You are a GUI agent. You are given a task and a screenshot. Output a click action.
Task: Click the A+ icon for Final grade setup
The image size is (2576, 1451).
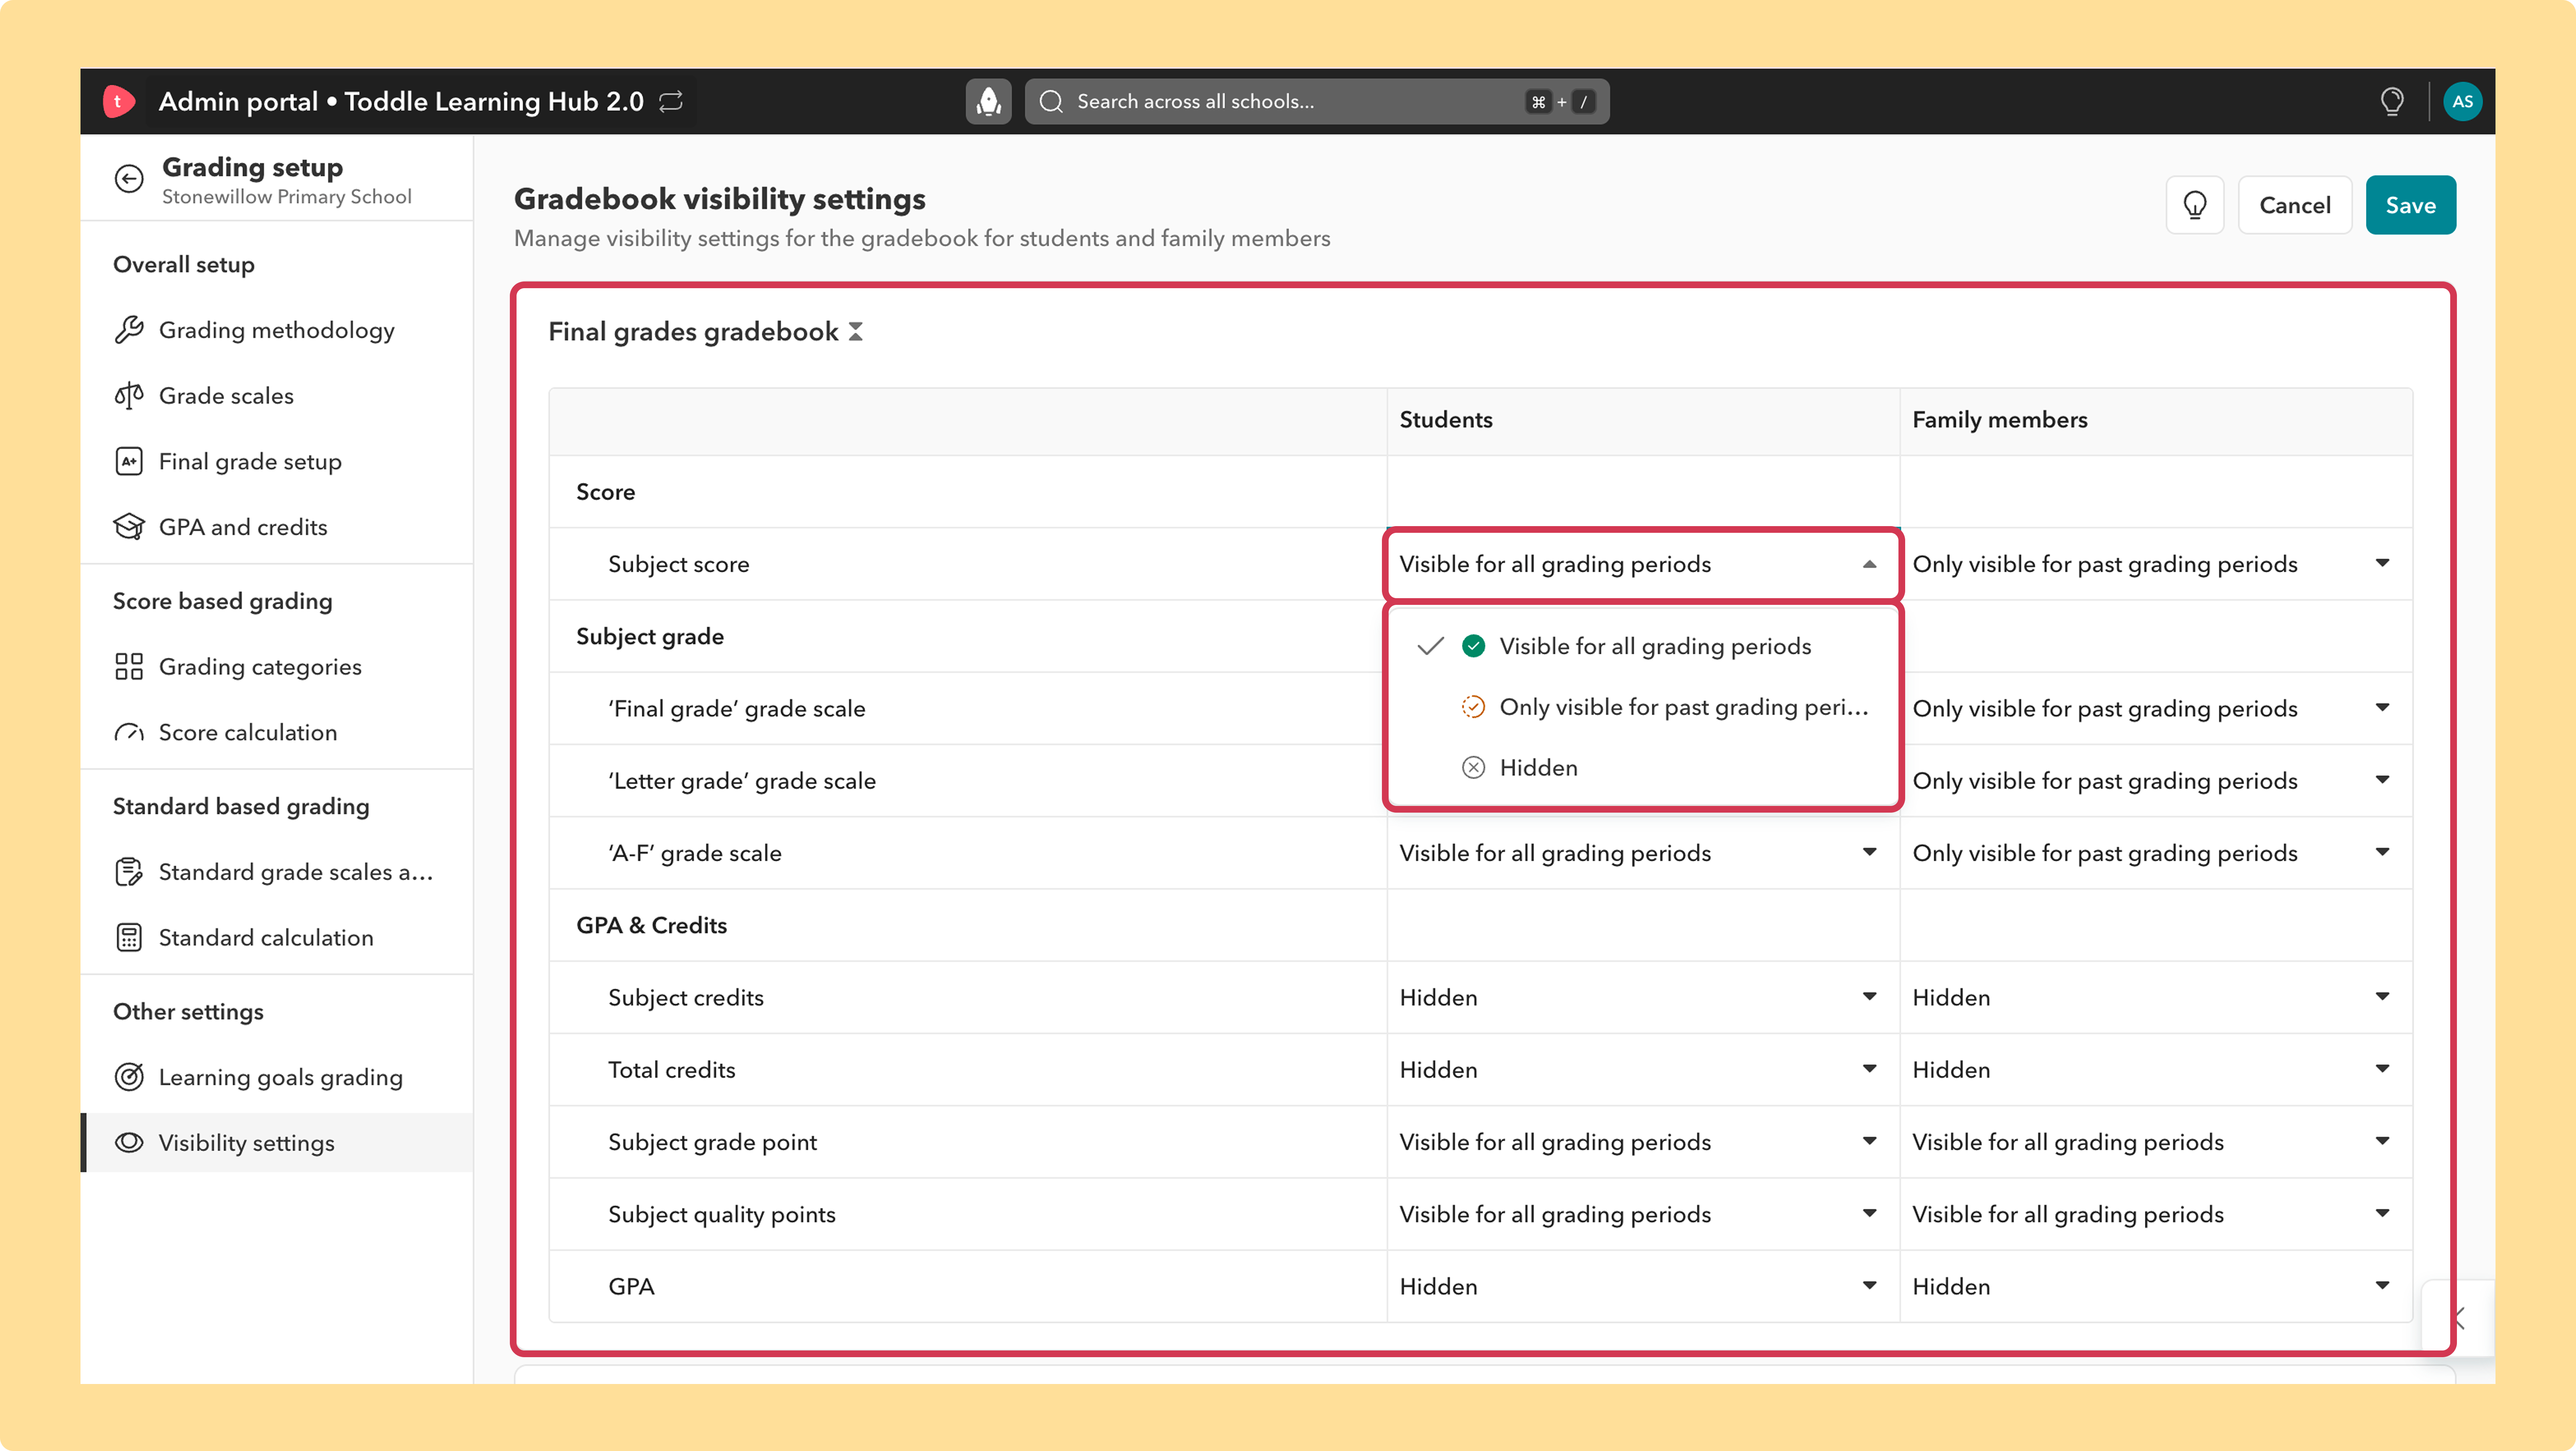[129, 462]
